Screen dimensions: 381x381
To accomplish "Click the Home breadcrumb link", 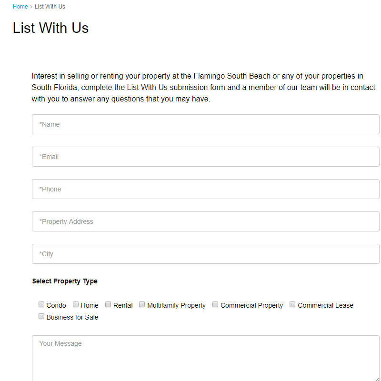I will point(20,7).
